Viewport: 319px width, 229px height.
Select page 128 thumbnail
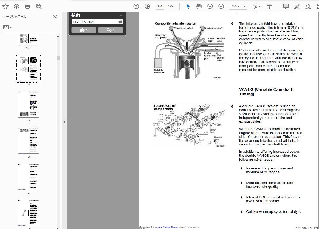click(29, 213)
